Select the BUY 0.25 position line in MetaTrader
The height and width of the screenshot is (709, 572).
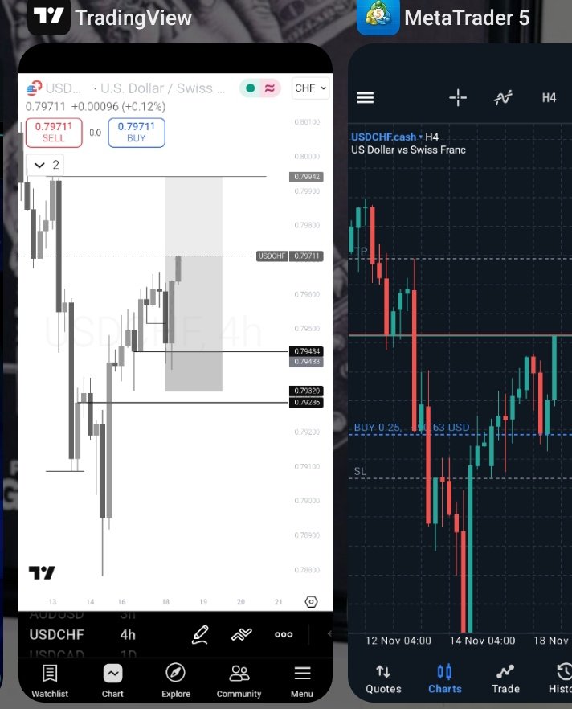[x=460, y=435]
